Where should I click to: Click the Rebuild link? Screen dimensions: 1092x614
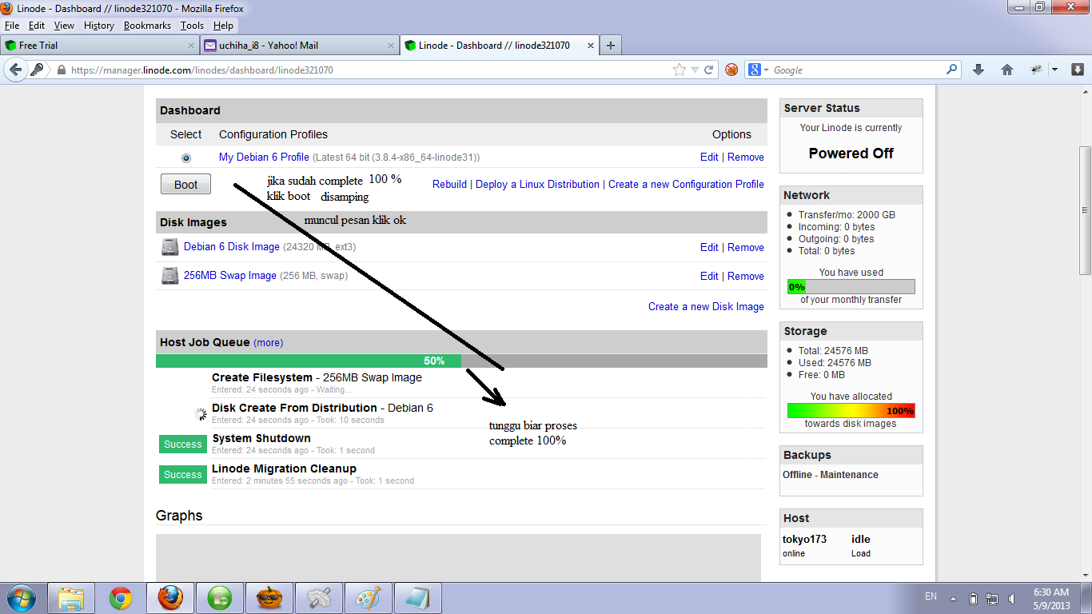pos(449,184)
